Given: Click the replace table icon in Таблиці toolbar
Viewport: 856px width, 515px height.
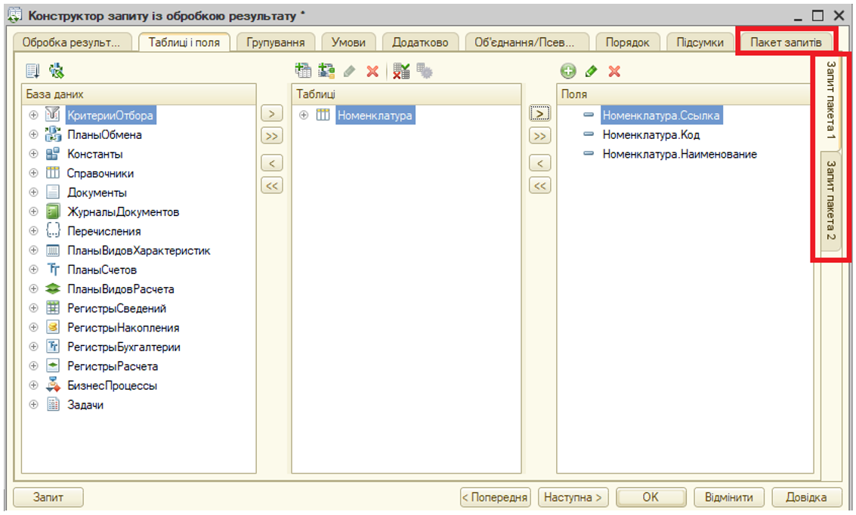Looking at the screenshot, I should point(401,71).
